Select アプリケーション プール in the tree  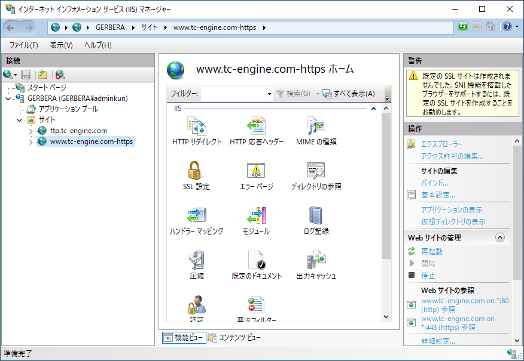(x=68, y=109)
